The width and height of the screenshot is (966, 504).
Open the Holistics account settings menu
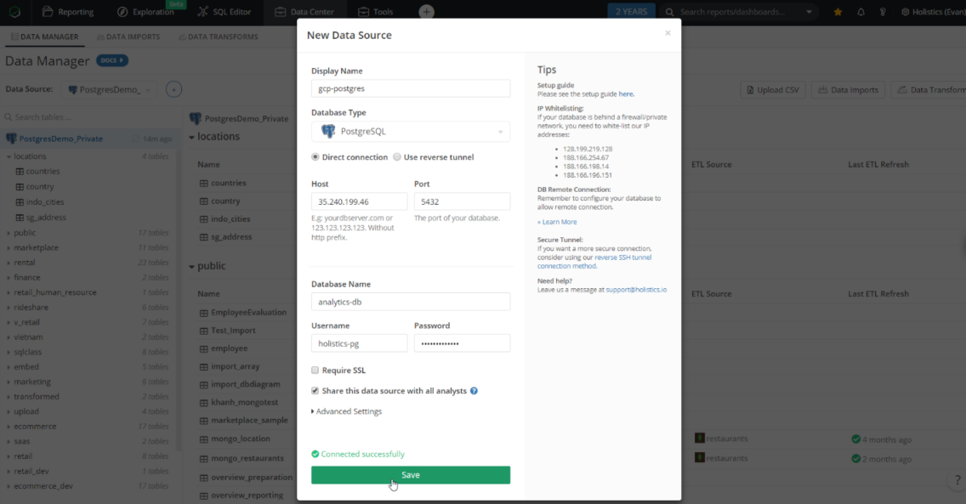[933, 12]
